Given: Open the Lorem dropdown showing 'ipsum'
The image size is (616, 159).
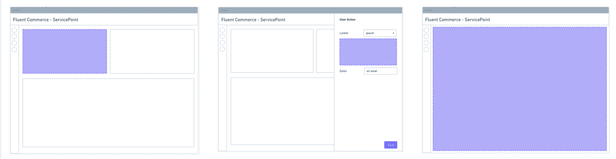Looking at the screenshot, I should pos(379,33).
